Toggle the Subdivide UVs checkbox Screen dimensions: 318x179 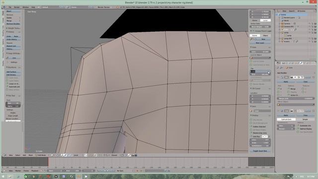pos(298,126)
